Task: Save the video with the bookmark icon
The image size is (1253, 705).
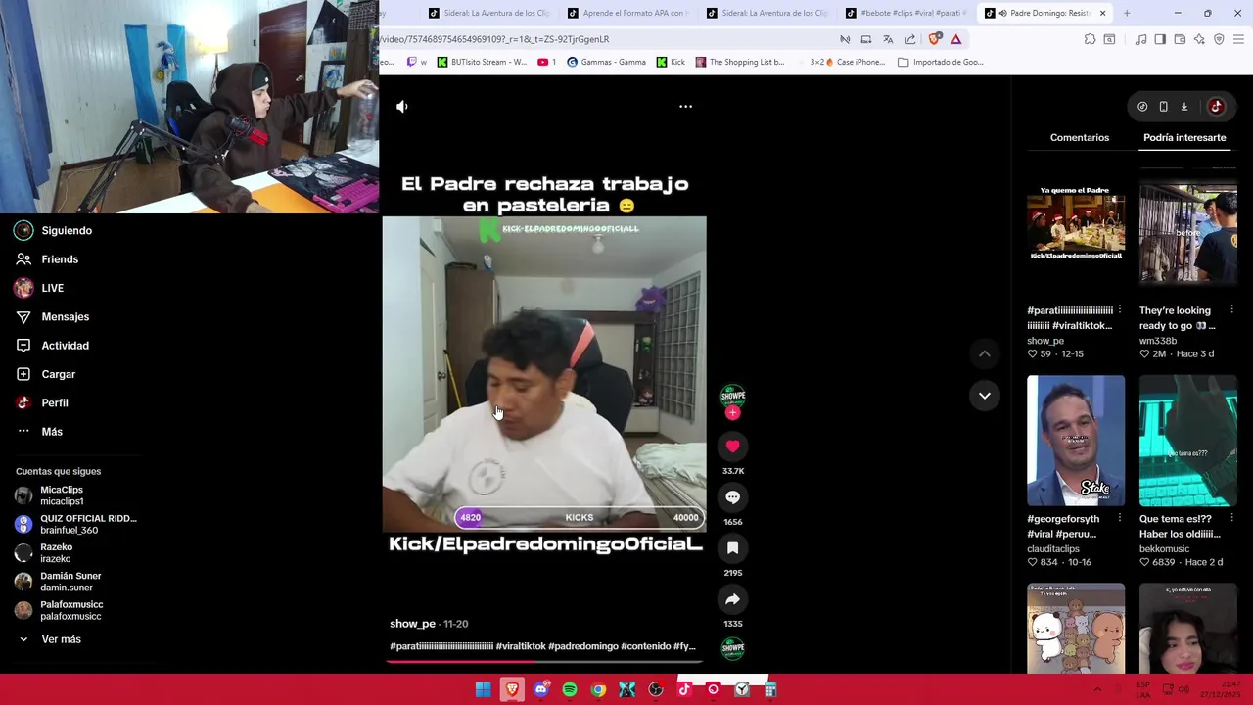Action: click(x=732, y=548)
